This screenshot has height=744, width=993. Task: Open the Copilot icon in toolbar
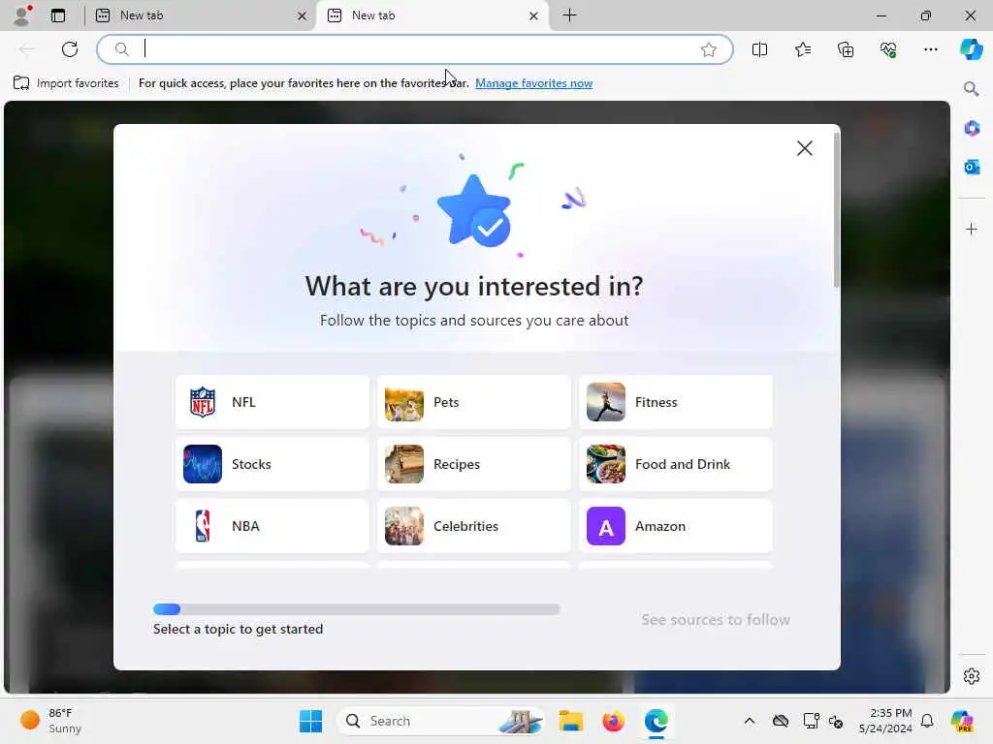971,49
